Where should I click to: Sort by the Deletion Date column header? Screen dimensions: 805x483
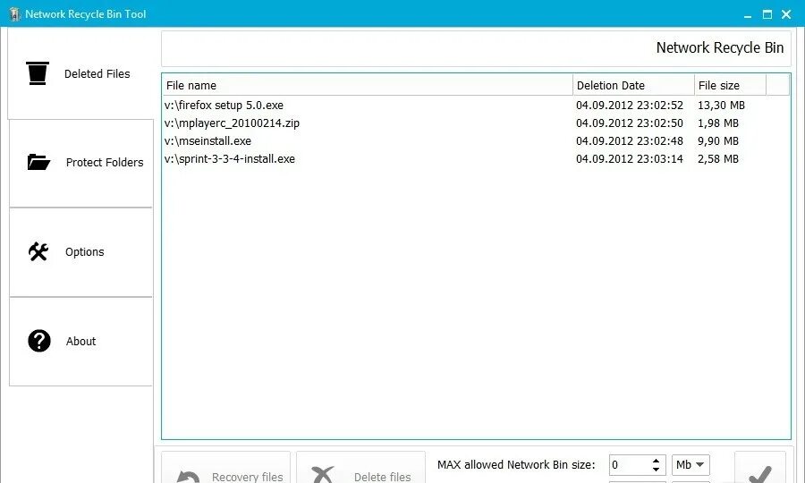coord(633,85)
